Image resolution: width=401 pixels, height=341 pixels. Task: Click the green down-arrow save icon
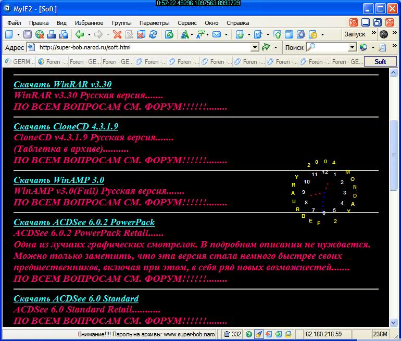coord(240,34)
